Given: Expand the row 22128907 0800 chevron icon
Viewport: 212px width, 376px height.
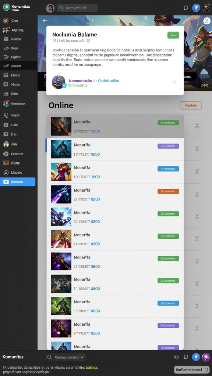Looking at the screenshot, I should (197, 261).
